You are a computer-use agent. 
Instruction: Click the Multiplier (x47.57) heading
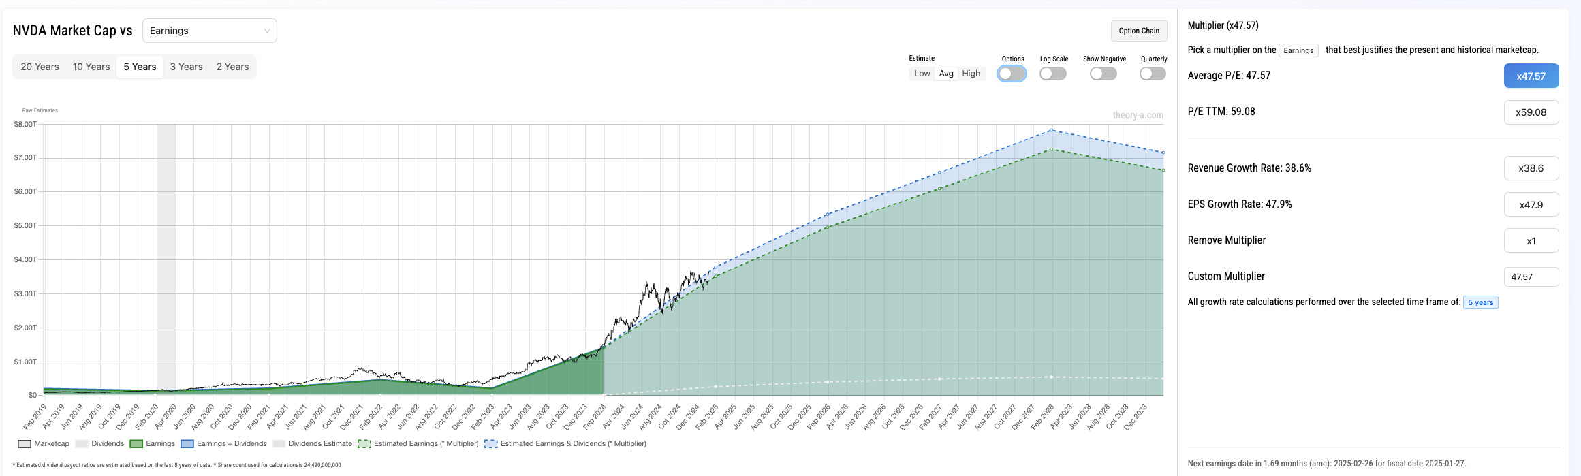(x=1223, y=25)
